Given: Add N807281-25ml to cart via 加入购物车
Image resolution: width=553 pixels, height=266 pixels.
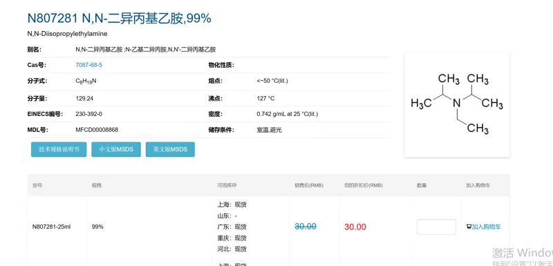Looking at the screenshot, I should coord(486,227).
